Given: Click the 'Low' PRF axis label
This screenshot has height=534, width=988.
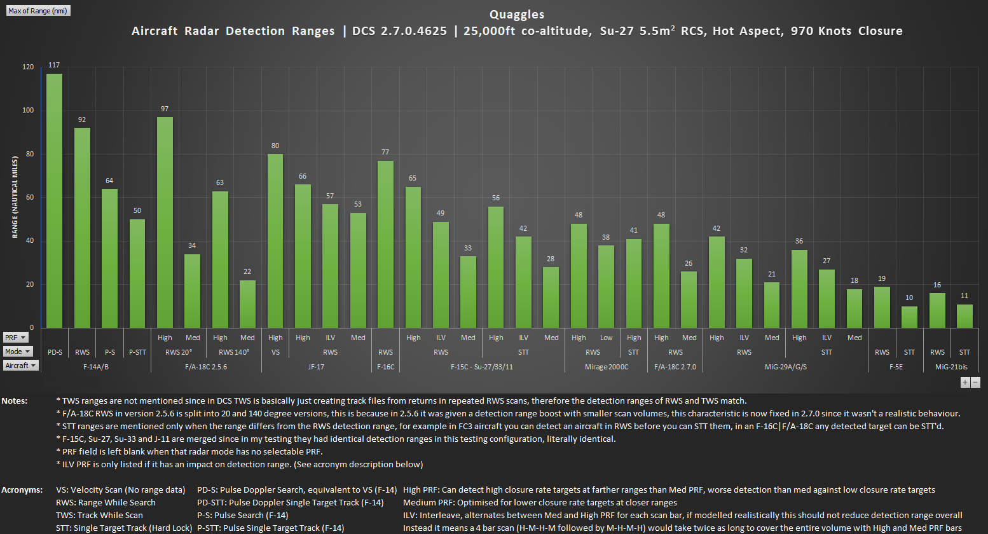Looking at the screenshot, I should click(607, 338).
